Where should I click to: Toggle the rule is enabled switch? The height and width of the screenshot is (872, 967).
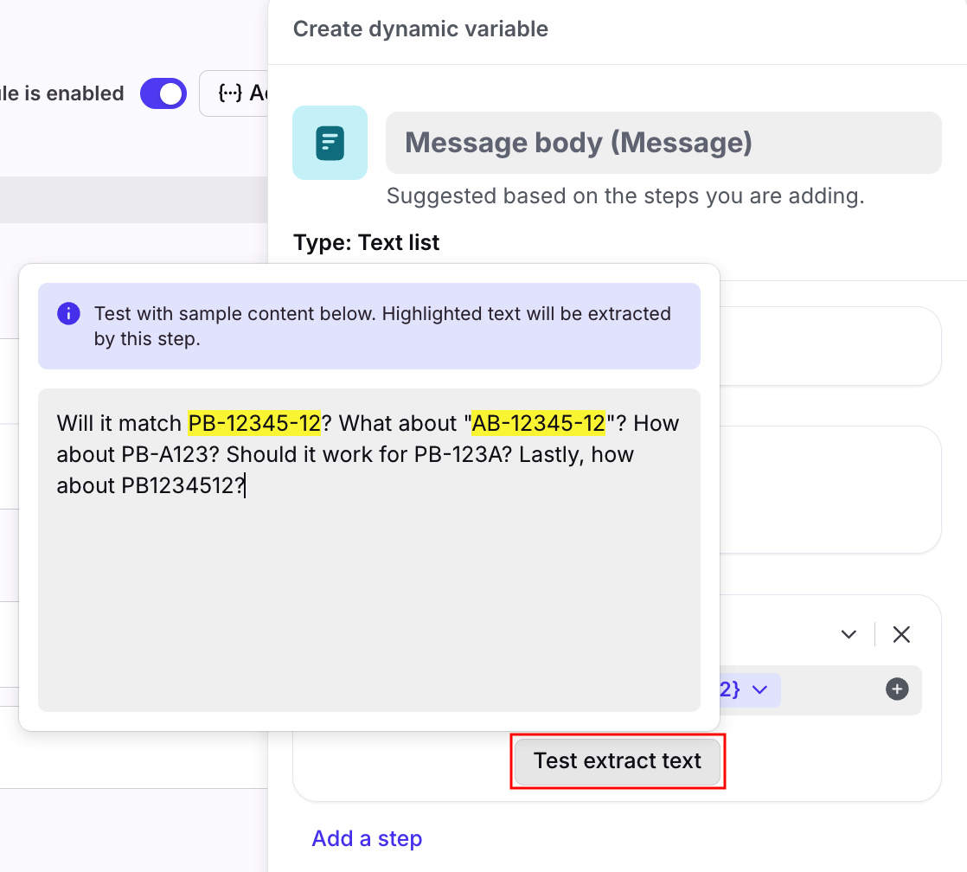coord(163,93)
